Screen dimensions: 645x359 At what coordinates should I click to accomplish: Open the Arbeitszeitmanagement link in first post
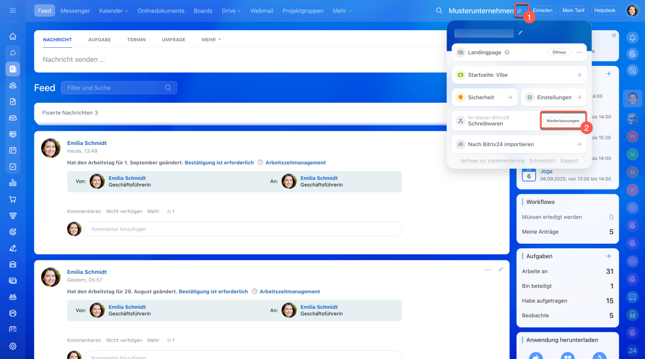point(296,163)
